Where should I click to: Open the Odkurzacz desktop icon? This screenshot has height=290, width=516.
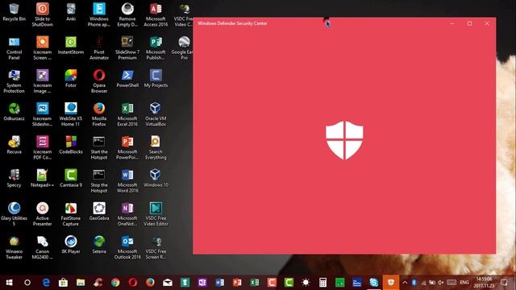14,112
